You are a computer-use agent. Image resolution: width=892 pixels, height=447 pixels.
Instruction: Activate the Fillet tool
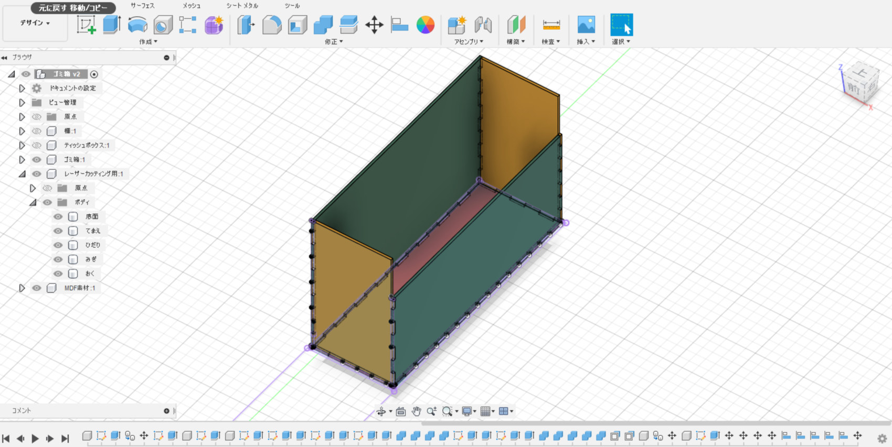[272, 25]
